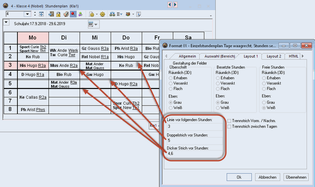Click Dicker Strich vor Stunden field
This screenshot has width=315, height=187.
(x=195, y=153)
